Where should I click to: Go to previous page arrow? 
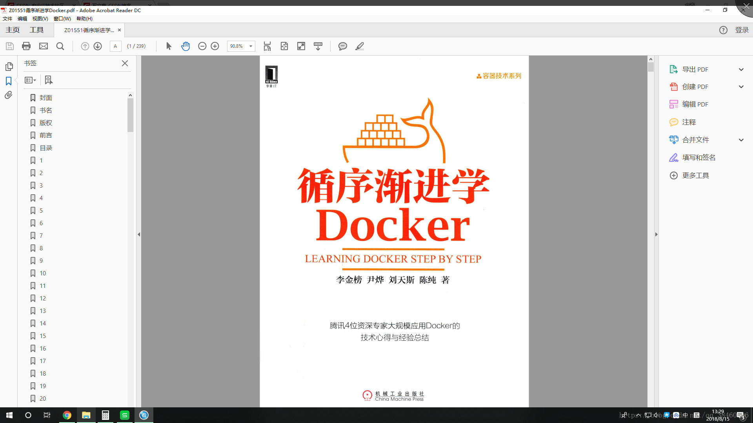tap(85, 46)
